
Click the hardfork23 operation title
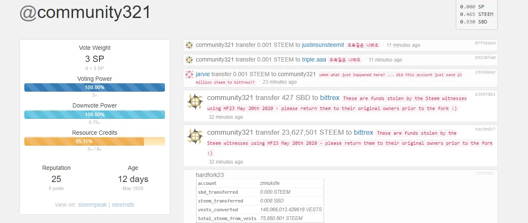[213, 174]
